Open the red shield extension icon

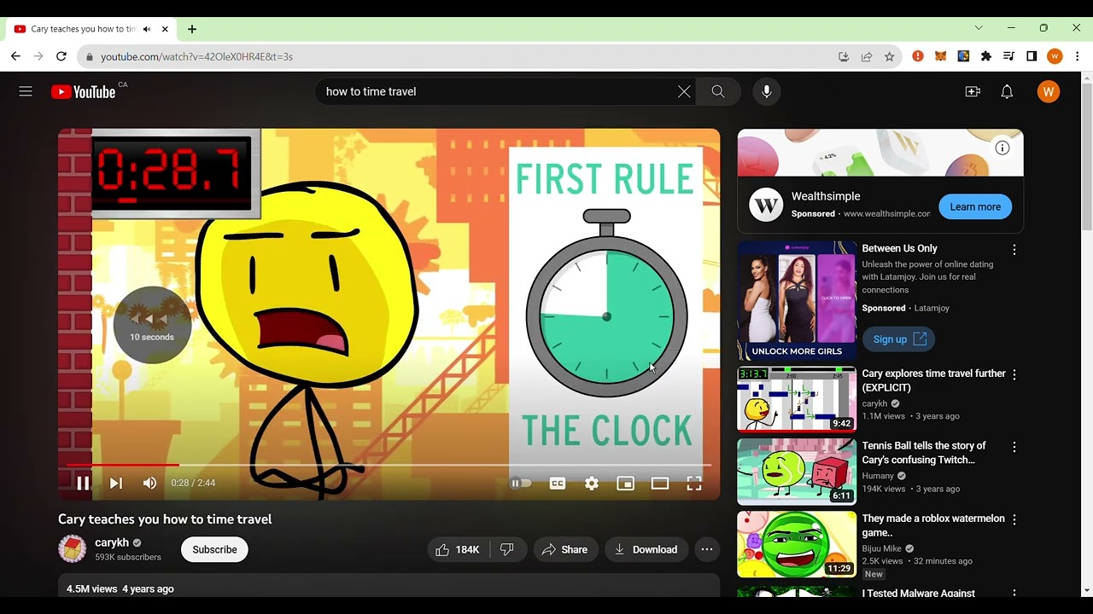[x=918, y=56]
